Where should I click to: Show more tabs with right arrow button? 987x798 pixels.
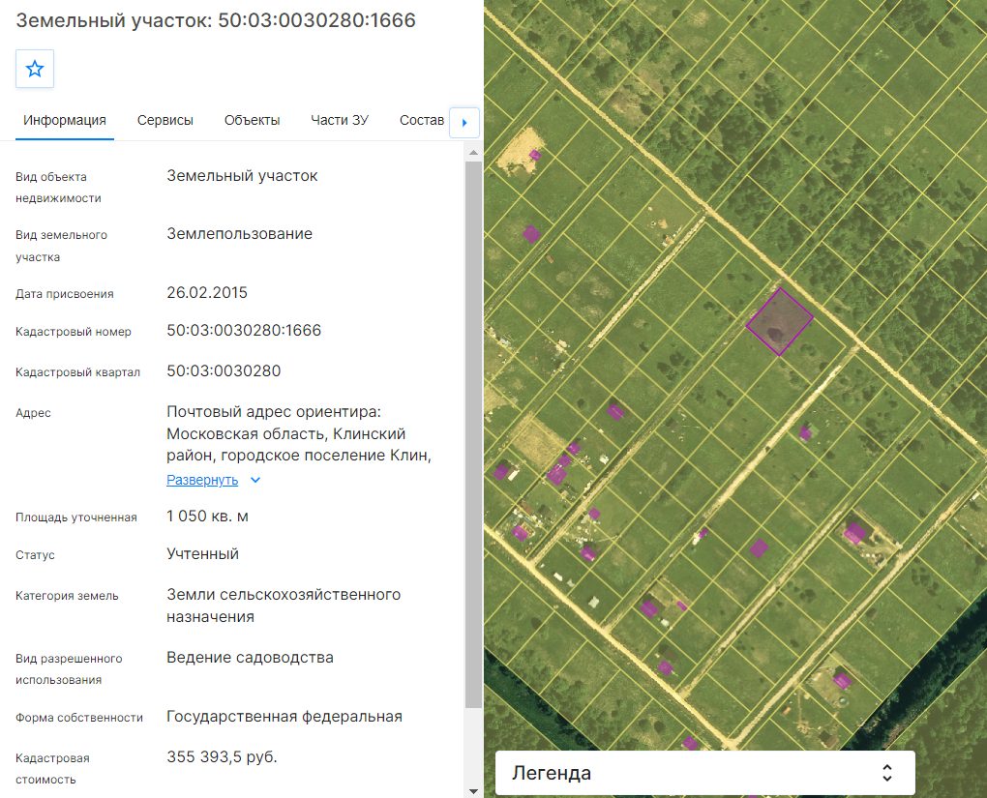pyautogui.click(x=464, y=123)
